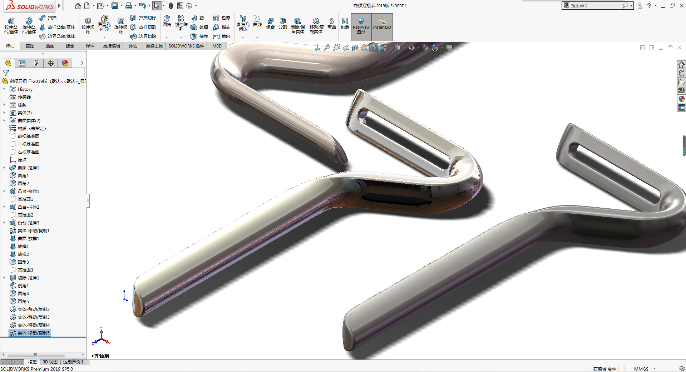Open the SOLIDWORKS 插件 add-ins tab
This screenshot has width=686, height=372.
(186, 46)
